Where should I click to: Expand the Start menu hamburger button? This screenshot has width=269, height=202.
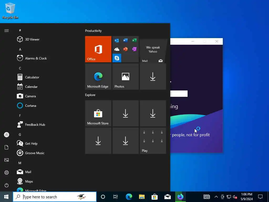tap(7, 31)
